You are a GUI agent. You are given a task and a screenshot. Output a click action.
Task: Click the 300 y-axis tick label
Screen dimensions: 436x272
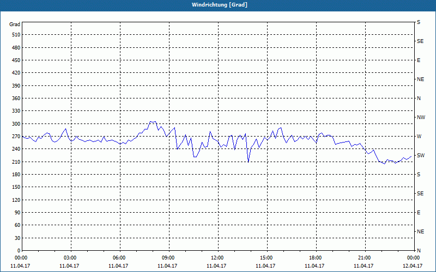click(16, 124)
